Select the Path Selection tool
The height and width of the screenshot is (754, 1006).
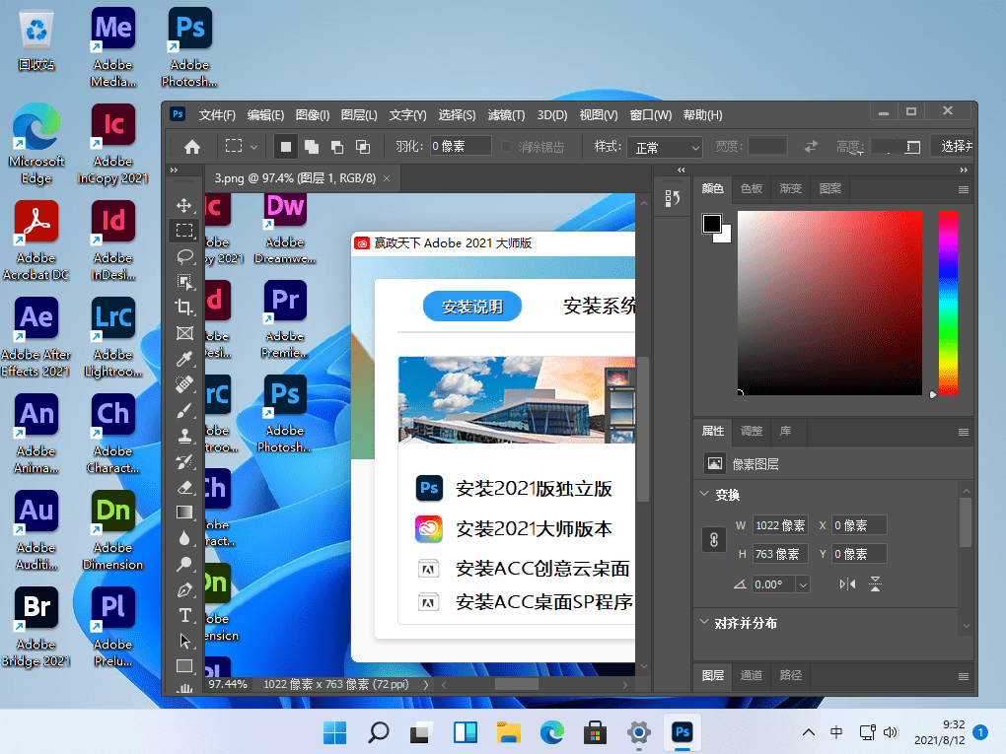(x=184, y=642)
